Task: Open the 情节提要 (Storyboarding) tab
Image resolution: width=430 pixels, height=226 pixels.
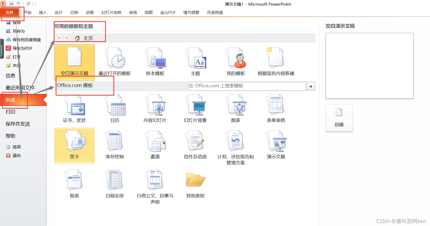Action: pyautogui.click(x=191, y=12)
